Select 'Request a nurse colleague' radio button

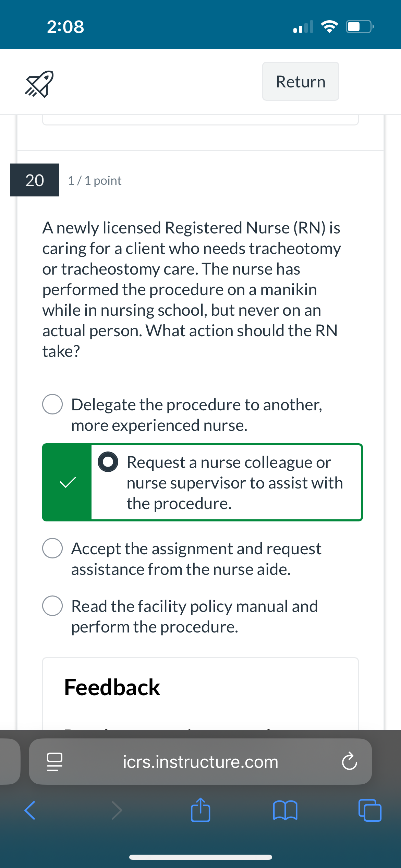(x=108, y=462)
